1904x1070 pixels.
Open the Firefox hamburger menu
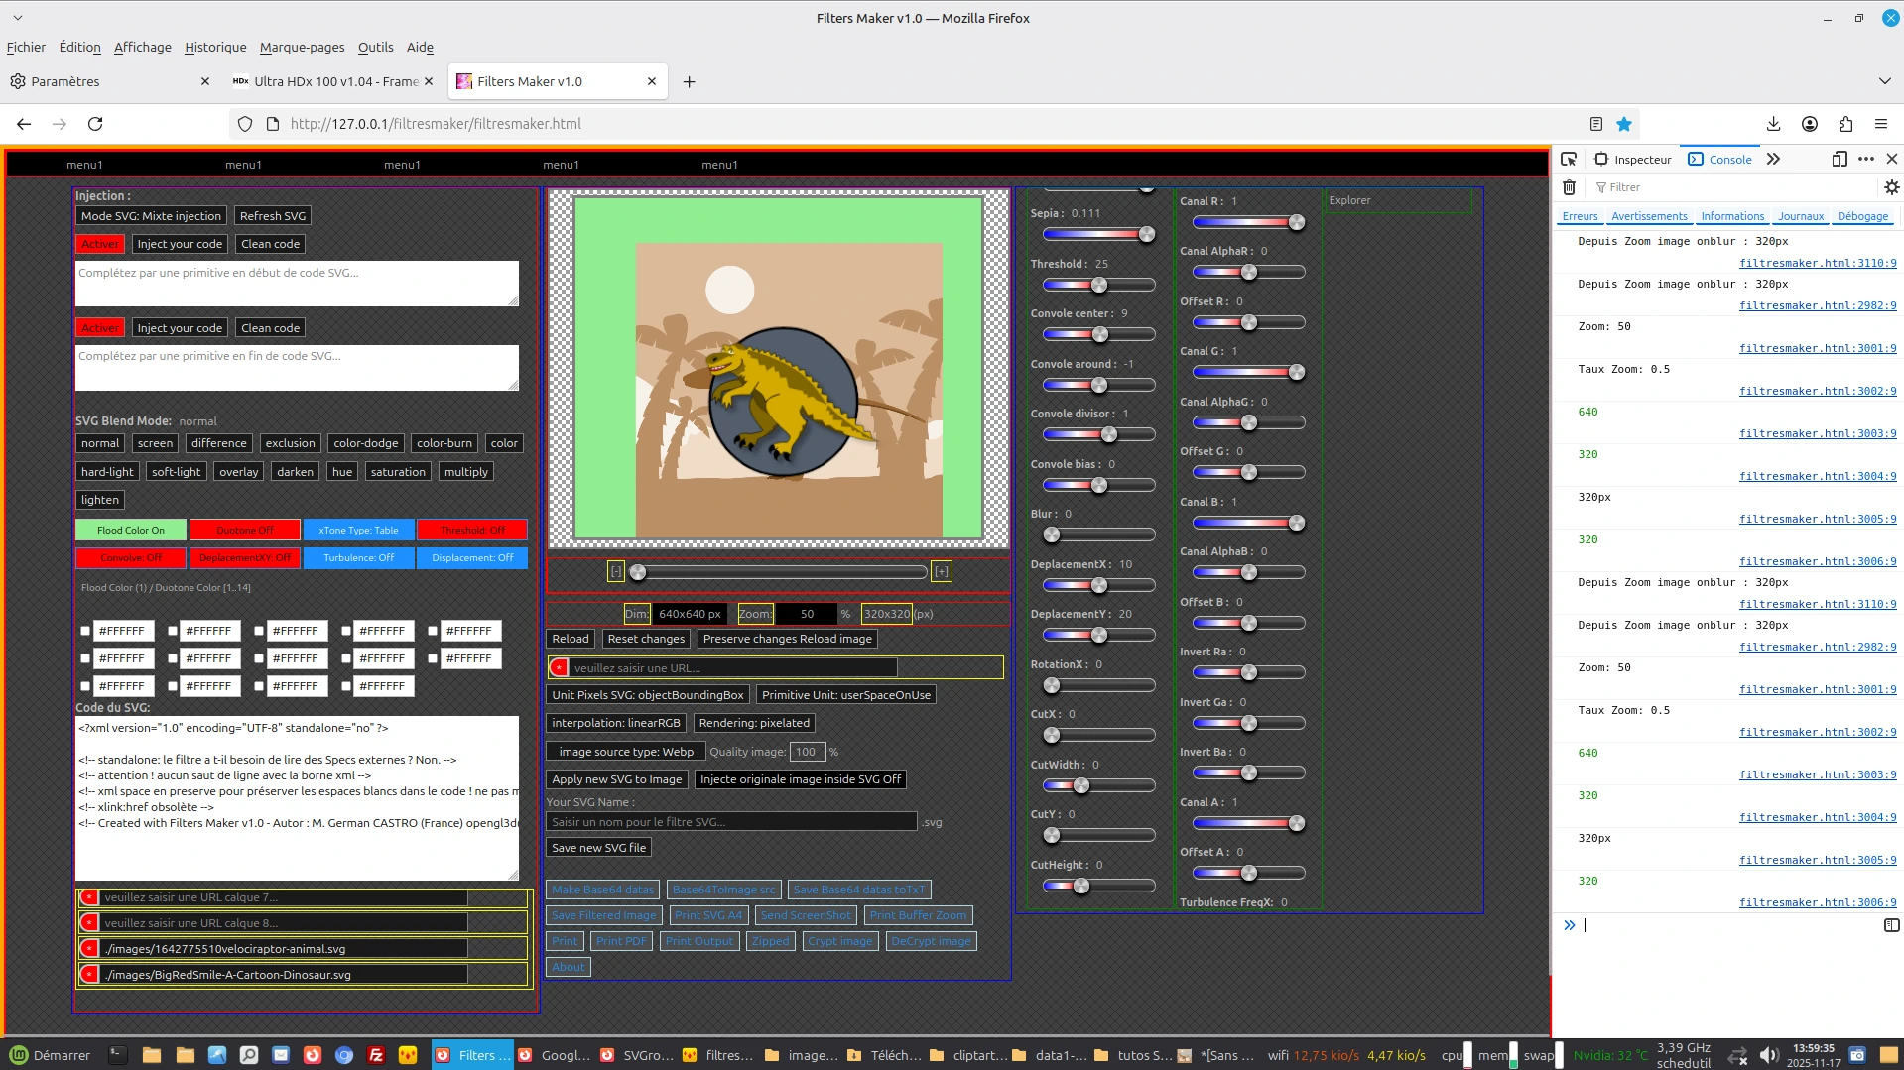coord(1881,124)
